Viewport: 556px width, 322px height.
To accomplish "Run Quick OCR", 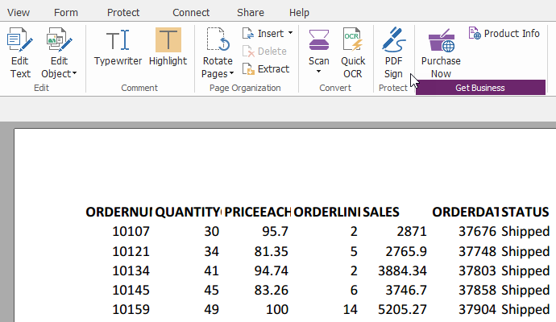I will tap(352, 53).
